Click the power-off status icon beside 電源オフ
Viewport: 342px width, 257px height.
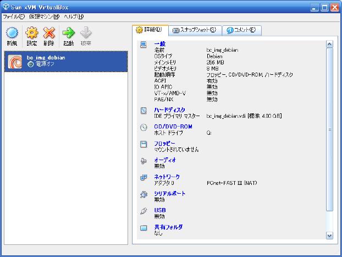tap(30, 64)
